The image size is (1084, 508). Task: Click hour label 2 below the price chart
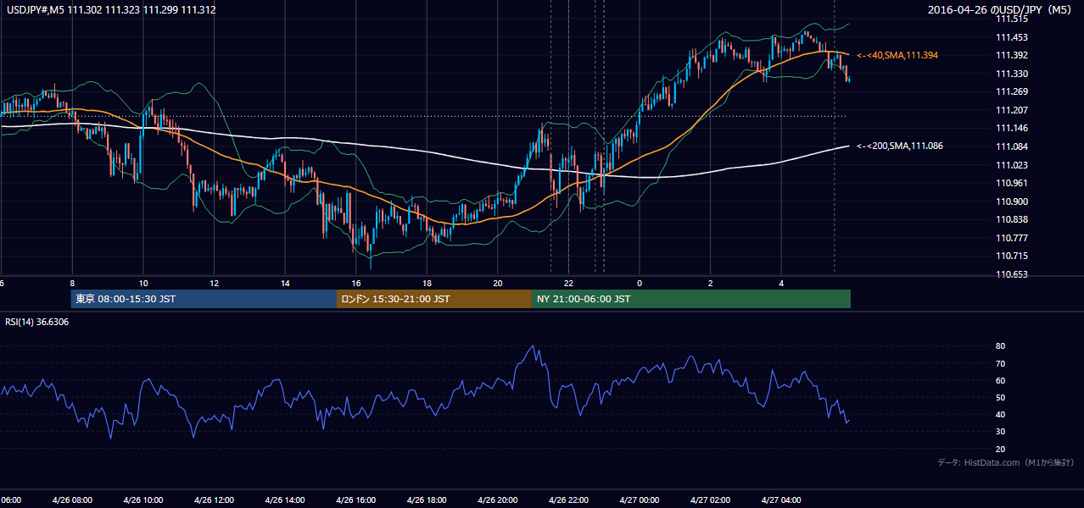(x=711, y=283)
